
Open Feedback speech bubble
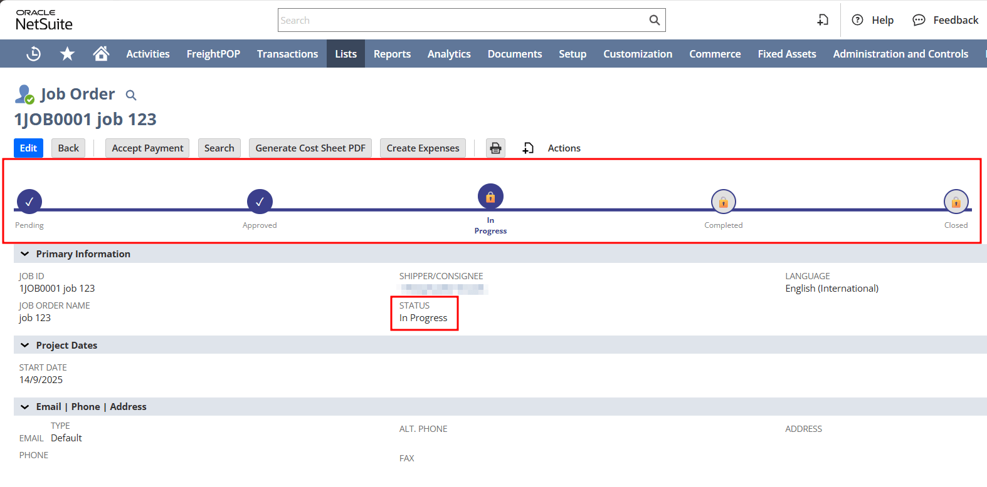coord(919,20)
